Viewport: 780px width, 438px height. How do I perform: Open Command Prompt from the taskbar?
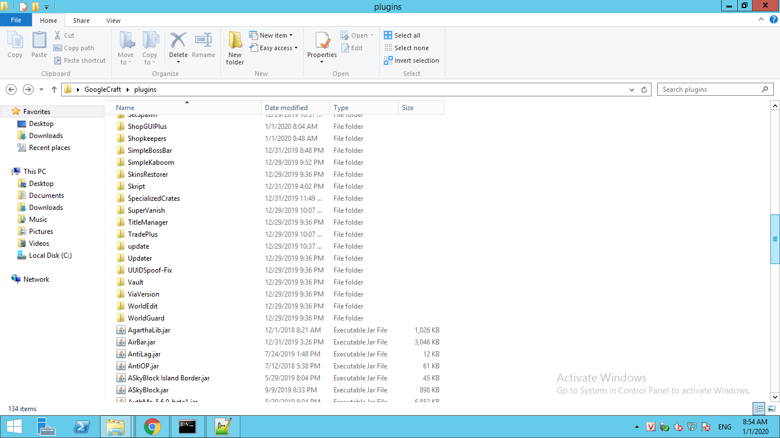coord(187,427)
